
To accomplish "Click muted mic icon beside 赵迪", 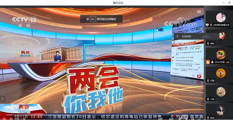I will click(x=208, y=118).
